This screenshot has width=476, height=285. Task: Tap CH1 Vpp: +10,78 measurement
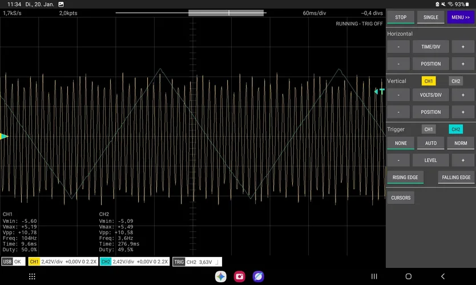click(20, 233)
